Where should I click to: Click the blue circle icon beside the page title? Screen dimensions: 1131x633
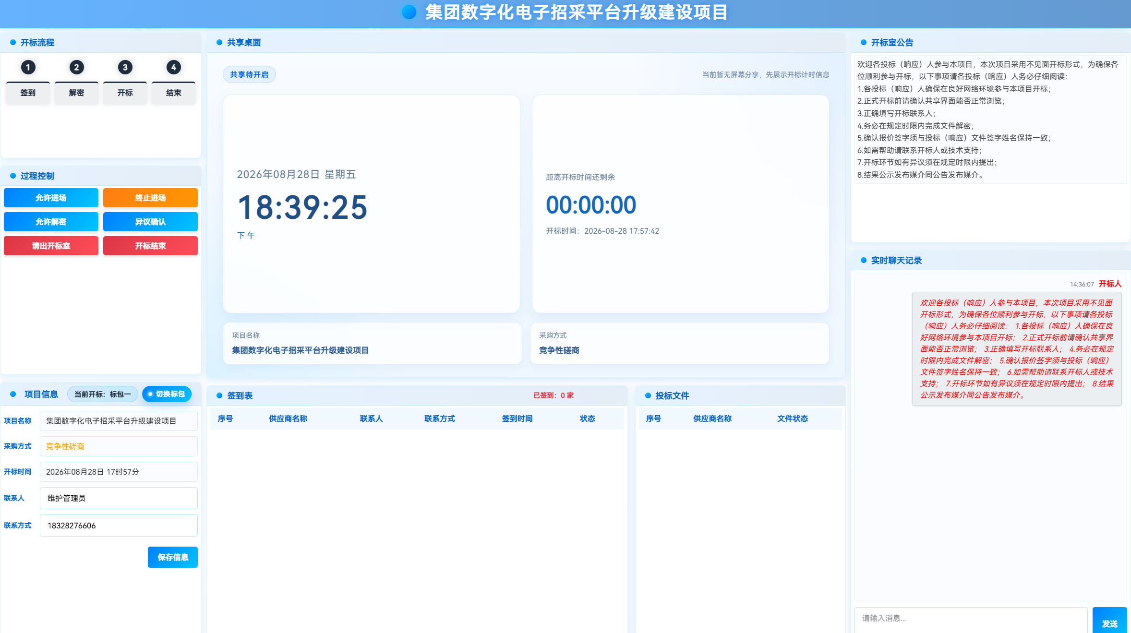(x=409, y=12)
